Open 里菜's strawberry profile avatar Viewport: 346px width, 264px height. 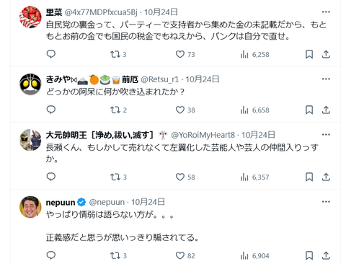pos(30,17)
